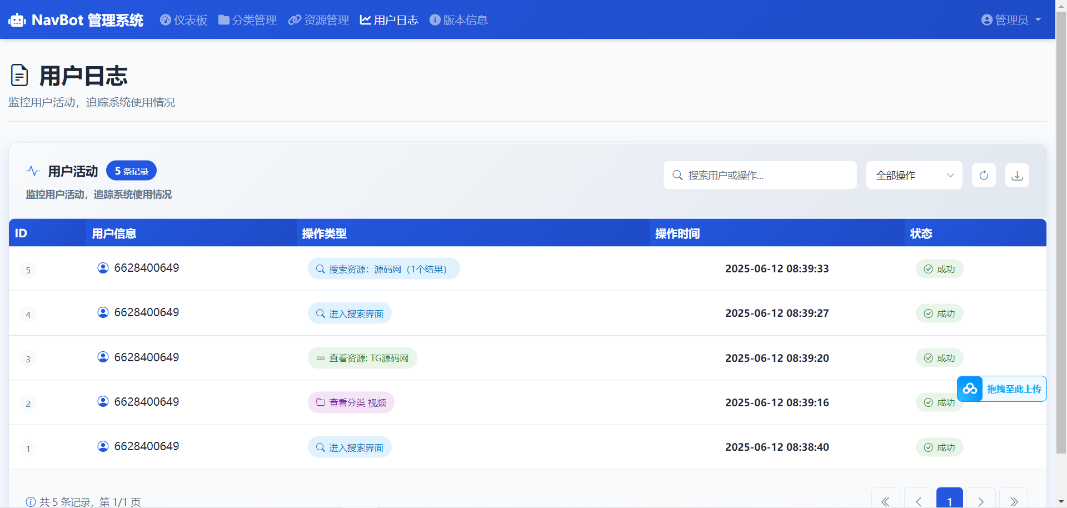Image resolution: width=1067 pixels, height=508 pixels.
Task: Open 资源管理 in navigation bar
Action: tap(318, 20)
